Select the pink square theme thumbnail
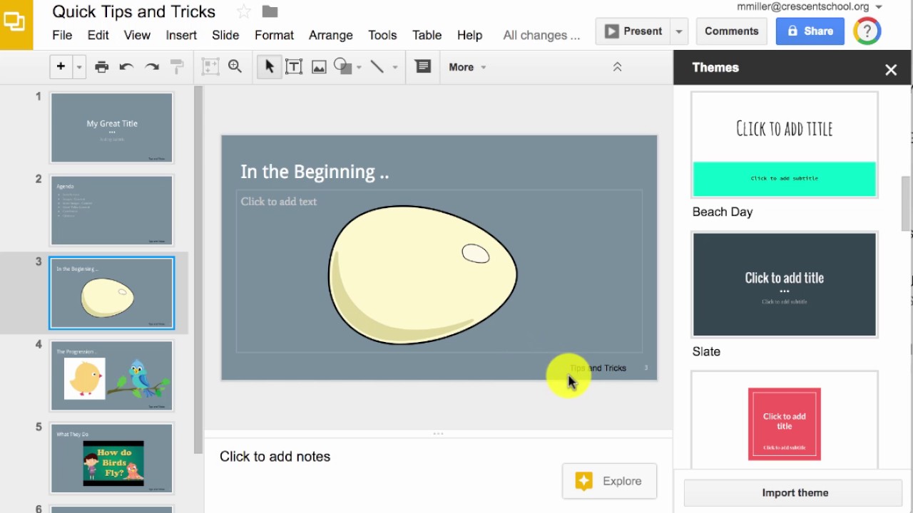Image resolution: width=913 pixels, height=513 pixels. coord(785,420)
